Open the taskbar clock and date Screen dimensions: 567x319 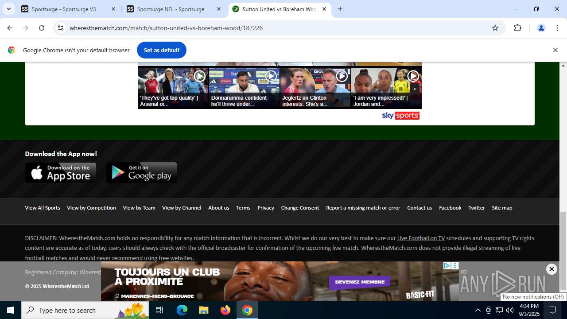point(529,310)
